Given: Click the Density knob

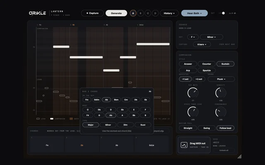Looking at the screenshot, I should pyautogui.click(x=221, y=92).
